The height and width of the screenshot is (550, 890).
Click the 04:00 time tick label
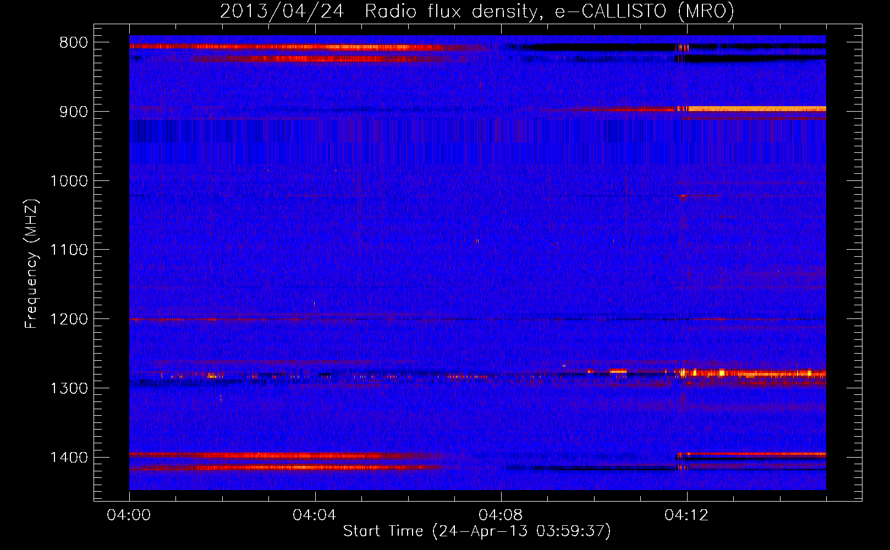coord(129,515)
